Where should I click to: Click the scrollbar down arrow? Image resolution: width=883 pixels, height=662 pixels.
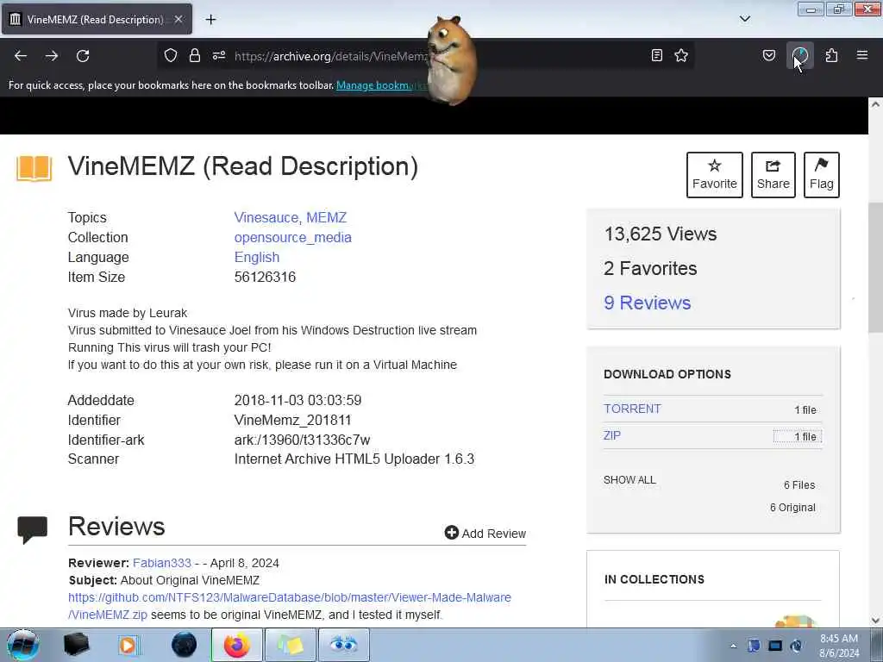875,621
